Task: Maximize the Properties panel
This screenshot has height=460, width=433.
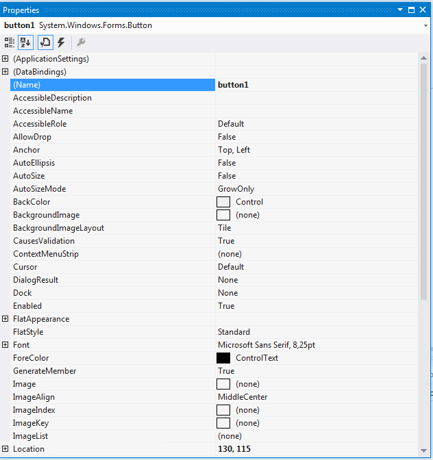Action: click(411, 10)
